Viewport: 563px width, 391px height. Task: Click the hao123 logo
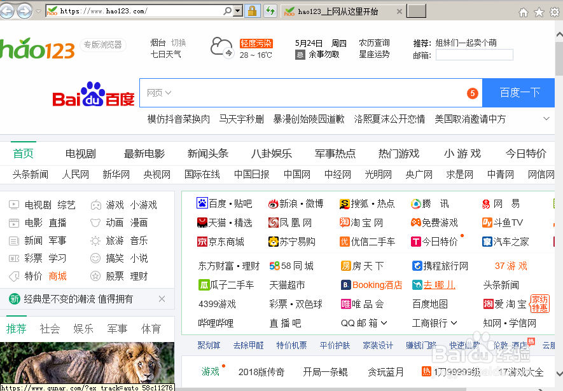[37, 48]
